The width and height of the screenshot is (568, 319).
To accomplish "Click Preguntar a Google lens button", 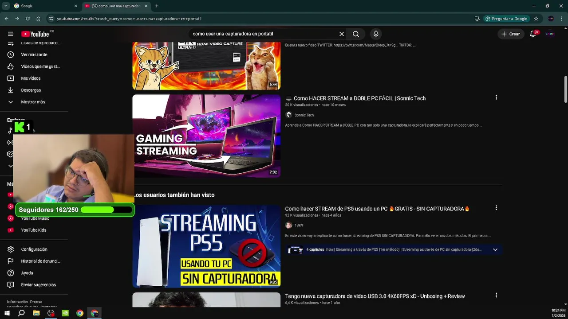I will (x=506, y=19).
